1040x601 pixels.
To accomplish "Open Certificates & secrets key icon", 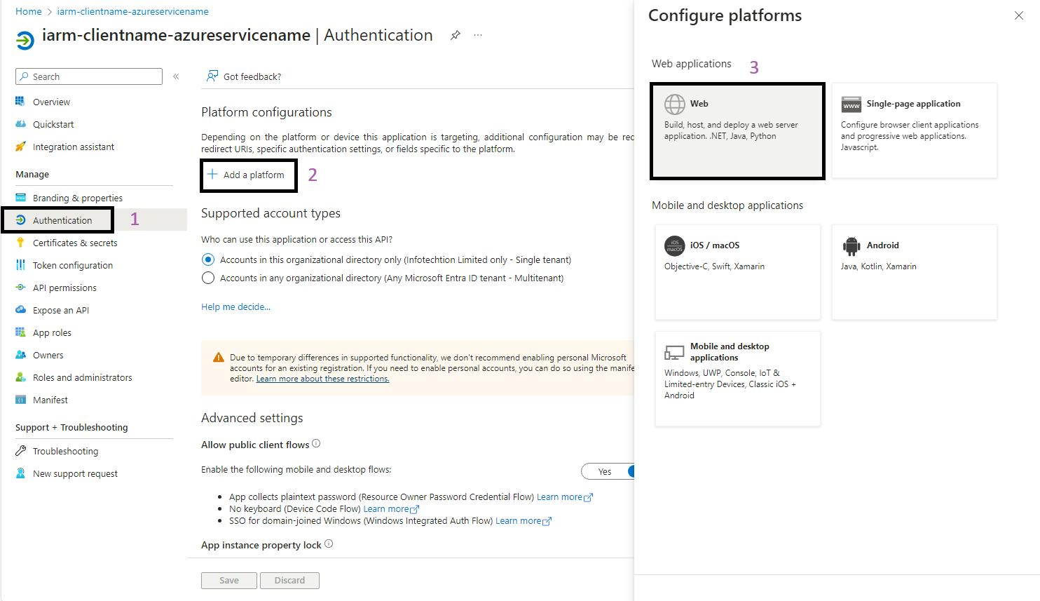I will [20, 243].
